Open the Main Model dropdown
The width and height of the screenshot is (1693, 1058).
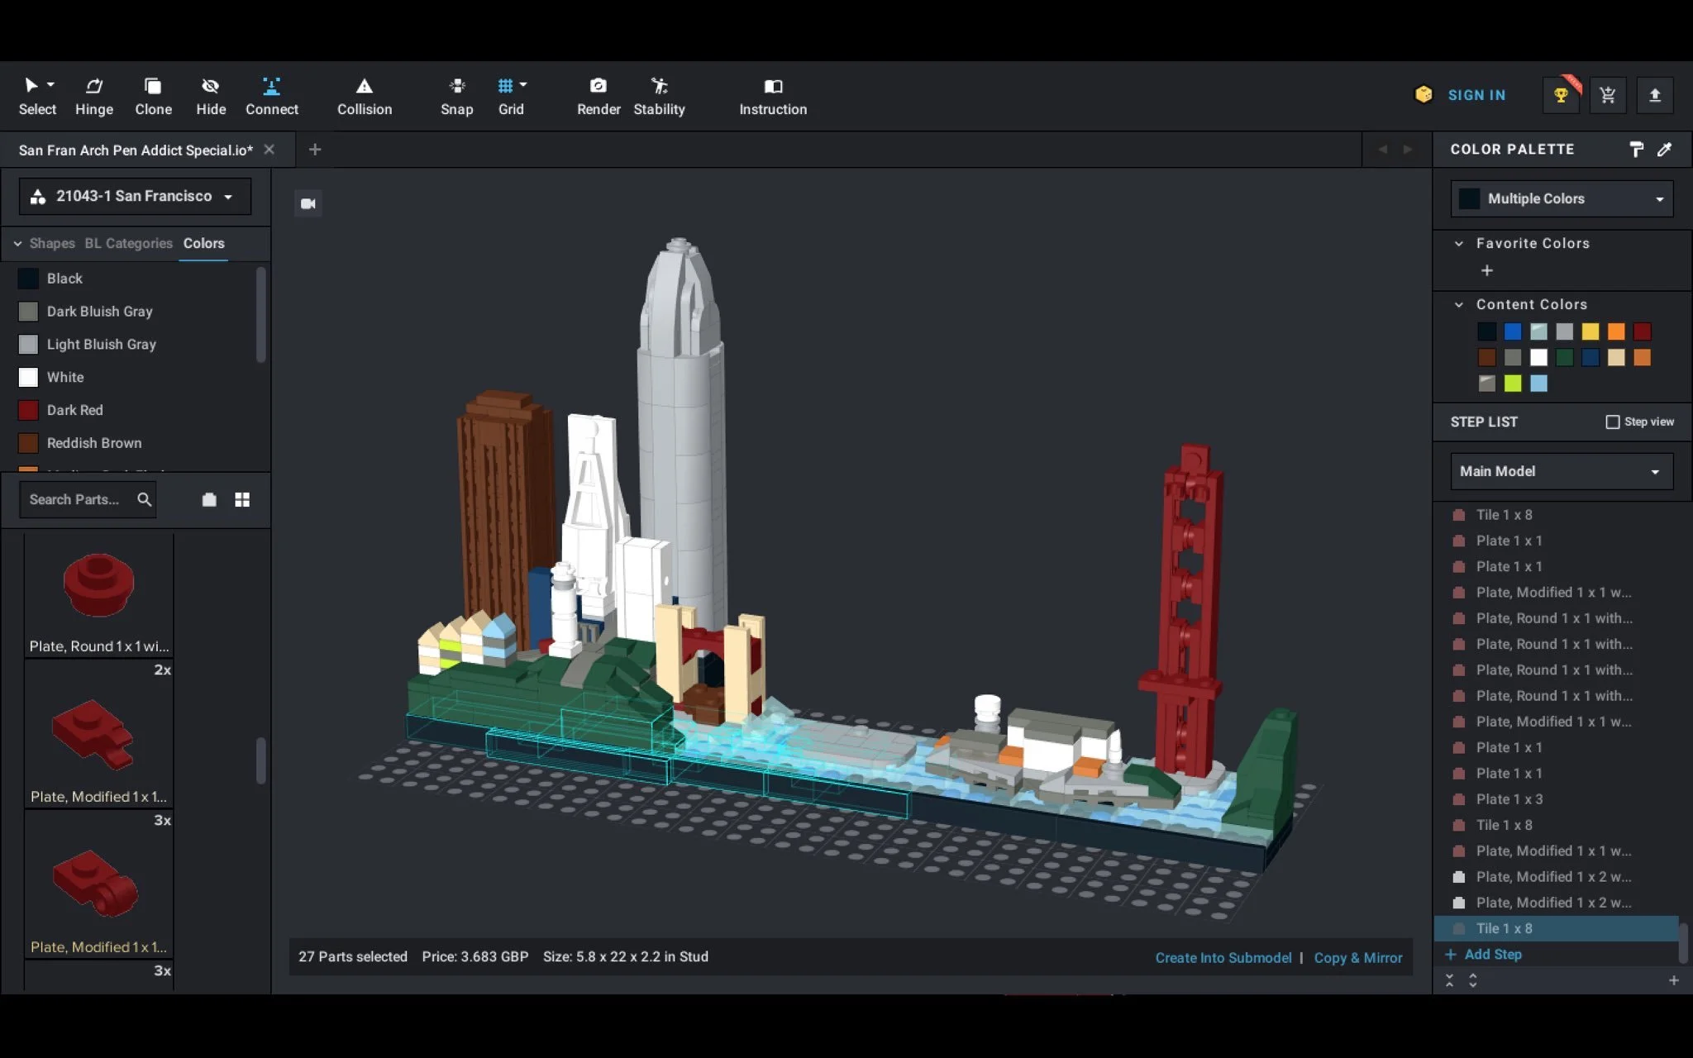click(1562, 471)
